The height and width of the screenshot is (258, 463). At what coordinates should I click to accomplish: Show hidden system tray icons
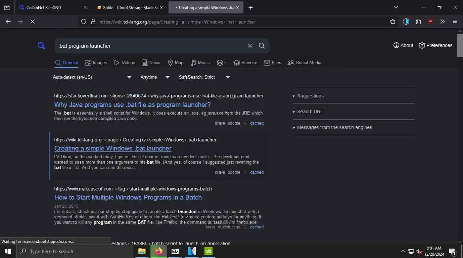403,251
